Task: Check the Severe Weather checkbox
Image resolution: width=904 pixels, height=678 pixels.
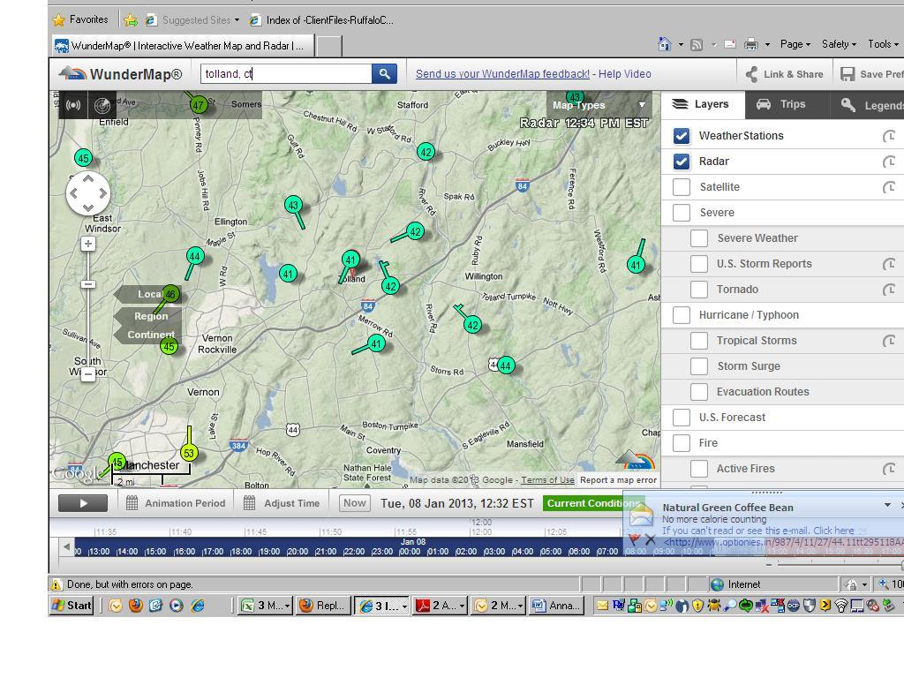Action: 699,238
